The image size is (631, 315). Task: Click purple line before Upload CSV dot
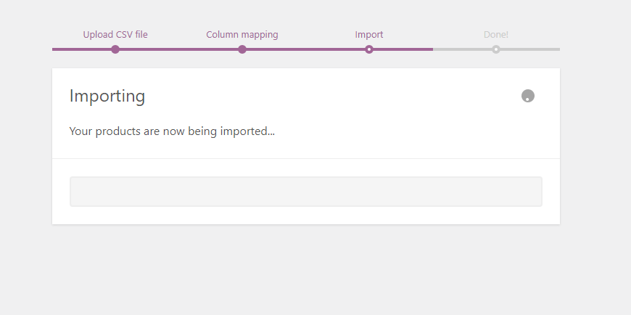point(82,49)
